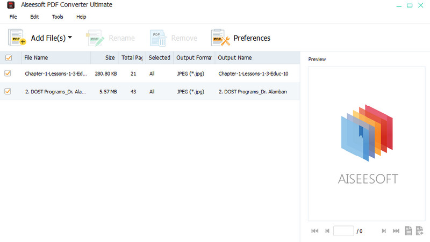Viewport: 430px width, 242px height.
Task: Click the Add File(s) PDF icon
Action: click(x=17, y=38)
